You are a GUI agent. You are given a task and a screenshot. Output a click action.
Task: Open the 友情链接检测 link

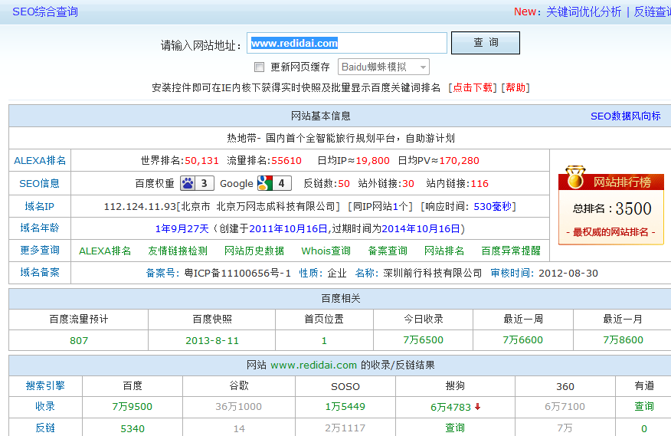pos(178,251)
